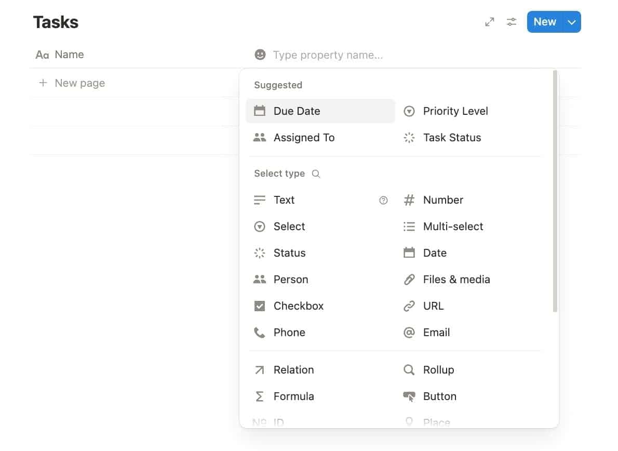Viewport: 618px width, 451px height.
Task: Select the suggested Priority Level property
Action: (455, 111)
